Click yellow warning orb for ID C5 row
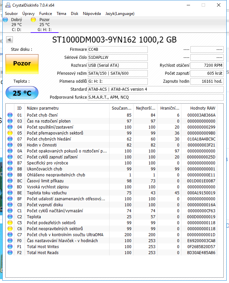The width and height of the screenshot is (229, 283). (10, 223)
